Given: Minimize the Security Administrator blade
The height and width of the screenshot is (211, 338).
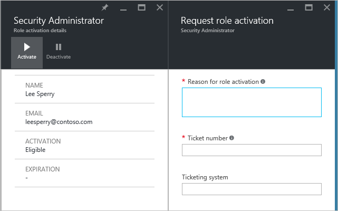Looking at the screenshot, I should click(123, 8).
